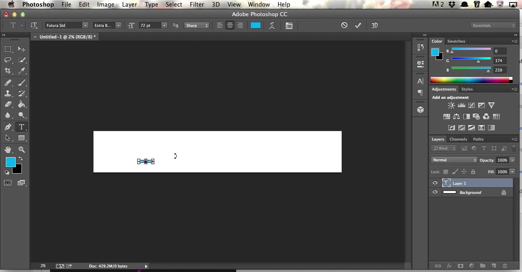The width and height of the screenshot is (522, 272).
Task: Select the Lasso tool
Action: tap(8, 60)
